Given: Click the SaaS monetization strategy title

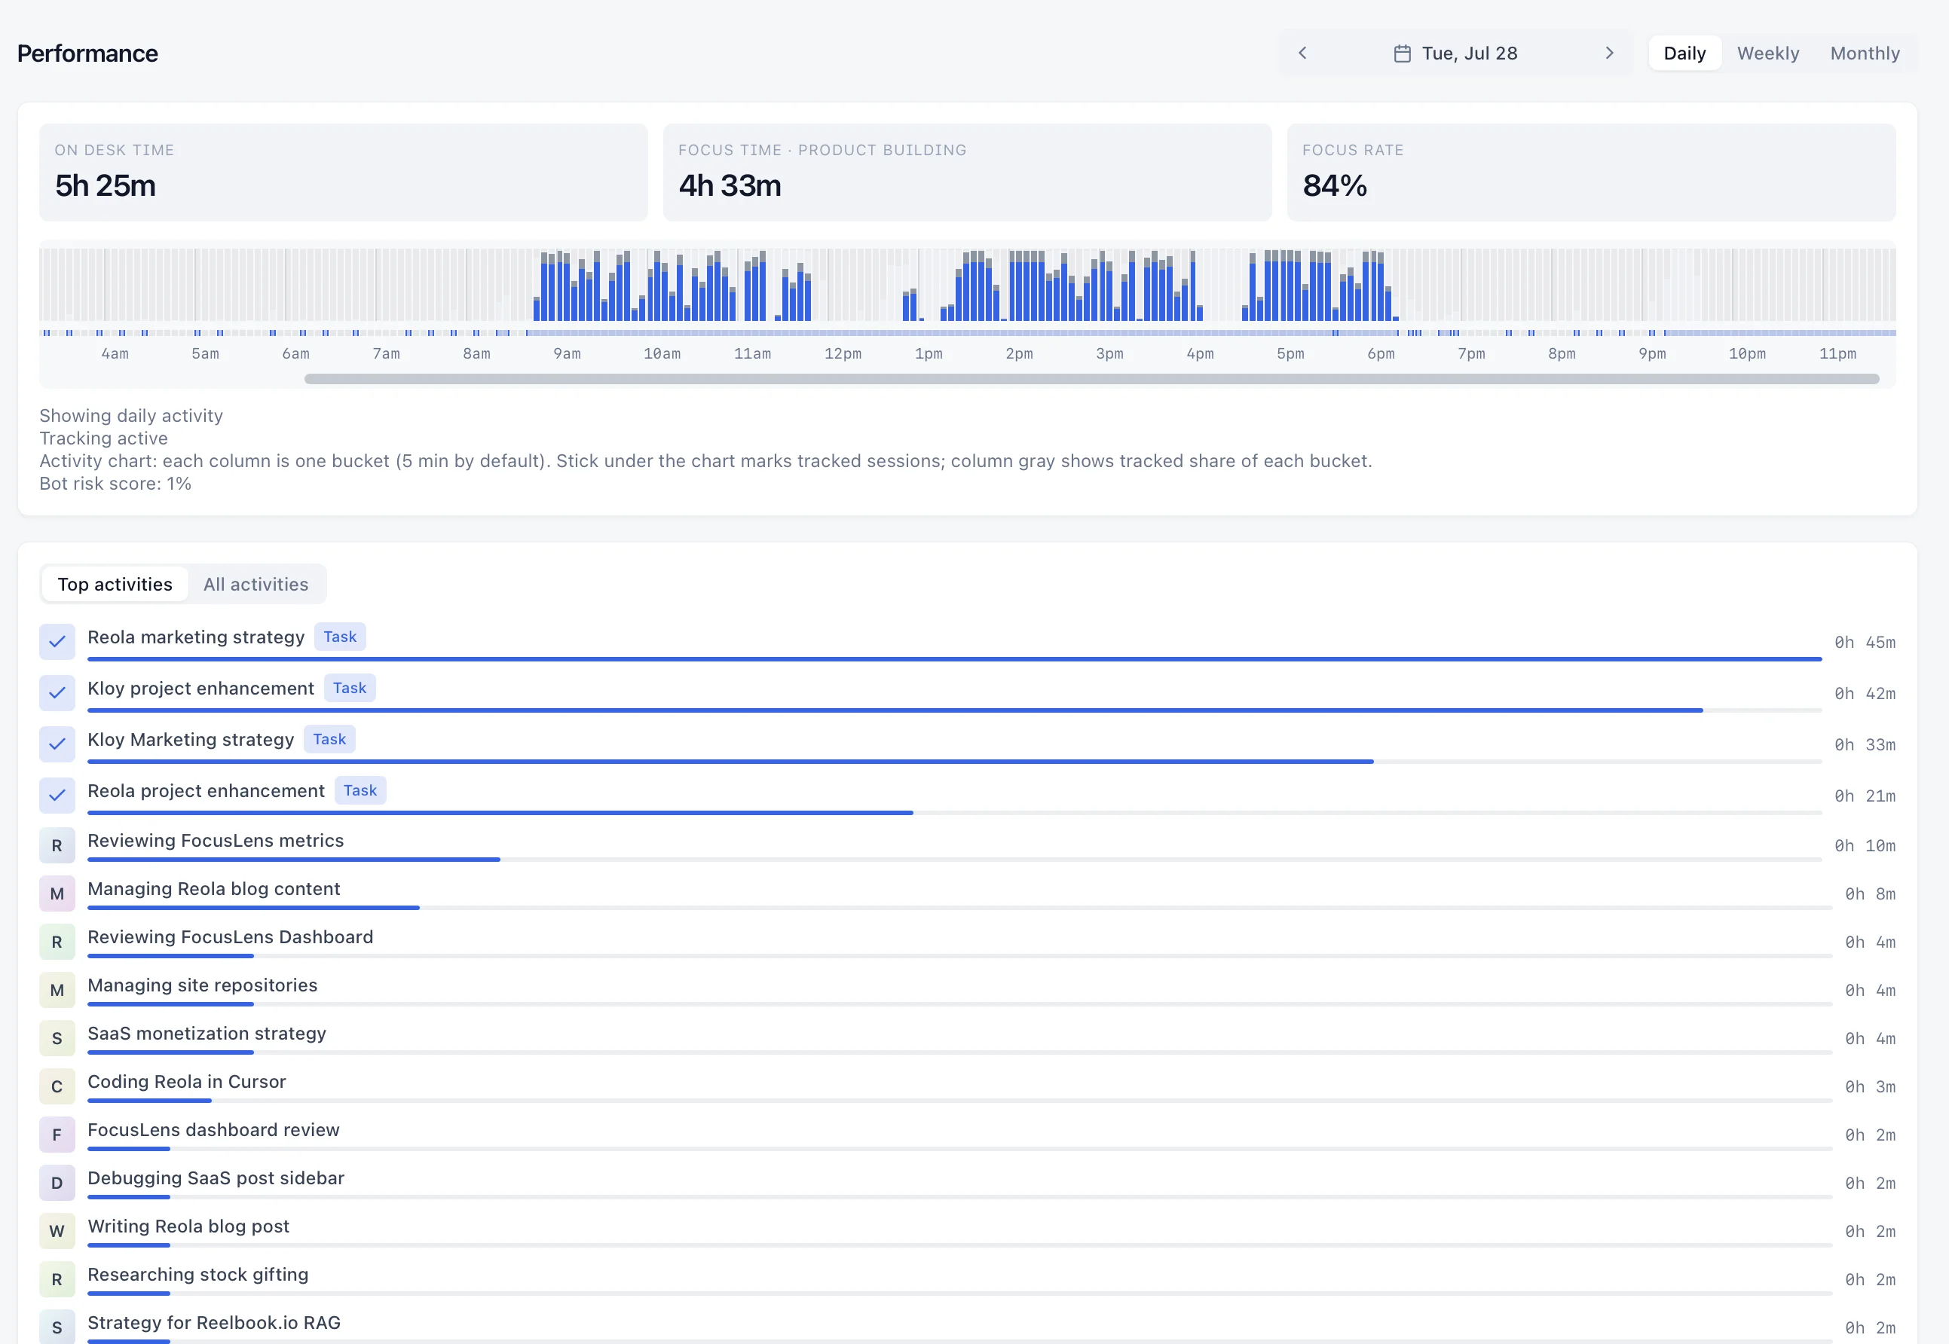Looking at the screenshot, I should coord(207,1034).
